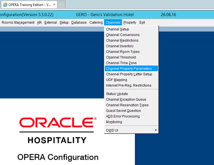The image size is (214, 165).
Task: Select Channel Setup from the menu
Action: coord(131,29)
